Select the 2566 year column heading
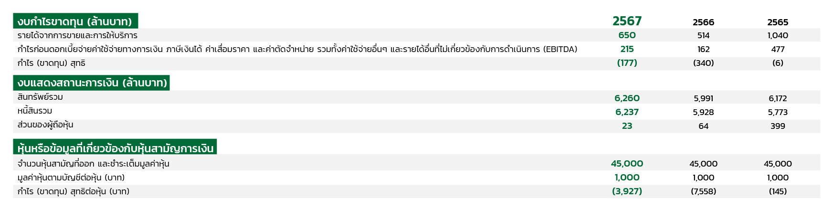 (x=703, y=22)
